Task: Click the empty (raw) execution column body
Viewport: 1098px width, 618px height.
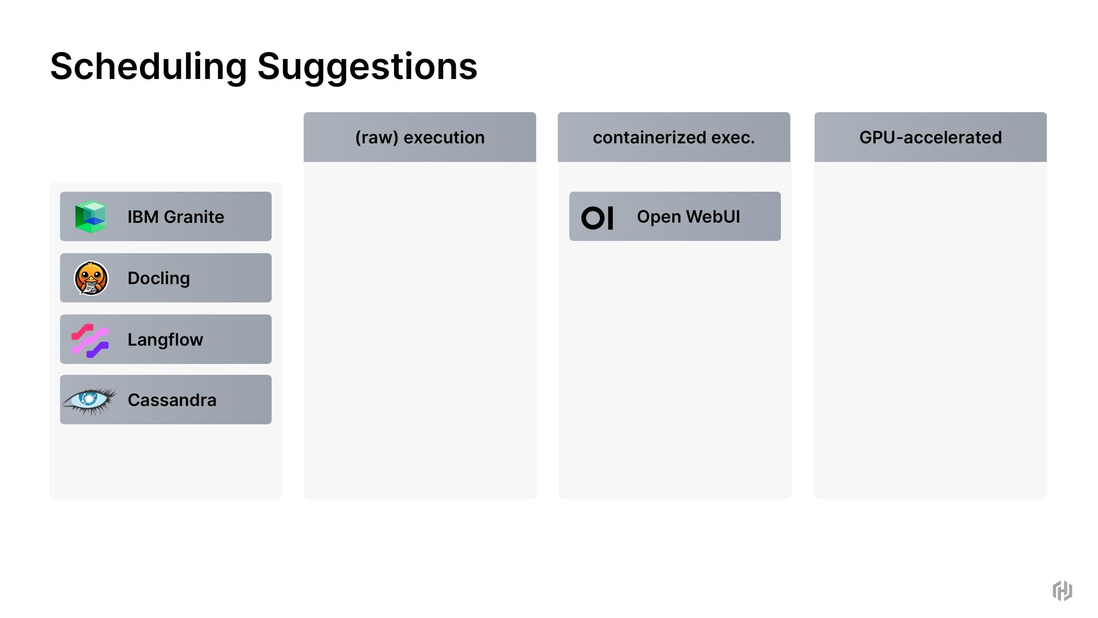Action: pyautogui.click(x=420, y=330)
